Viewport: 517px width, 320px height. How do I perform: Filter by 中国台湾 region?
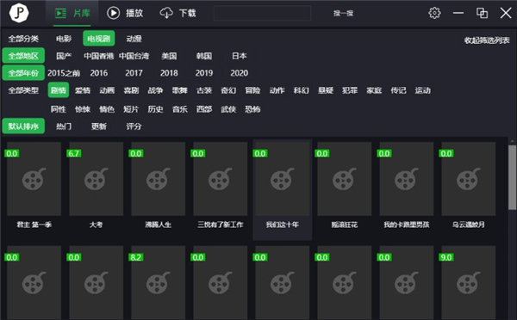point(134,56)
